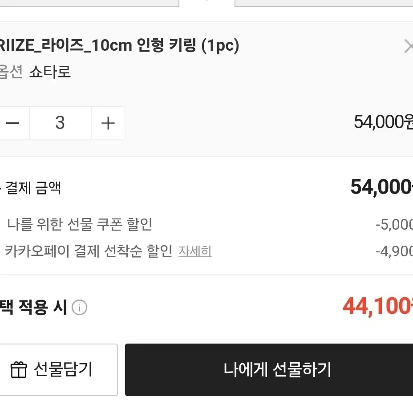This screenshot has height=413, width=413.
Task: Click the 나에게 선물하기 button
Action: pyautogui.click(x=269, y=369)
